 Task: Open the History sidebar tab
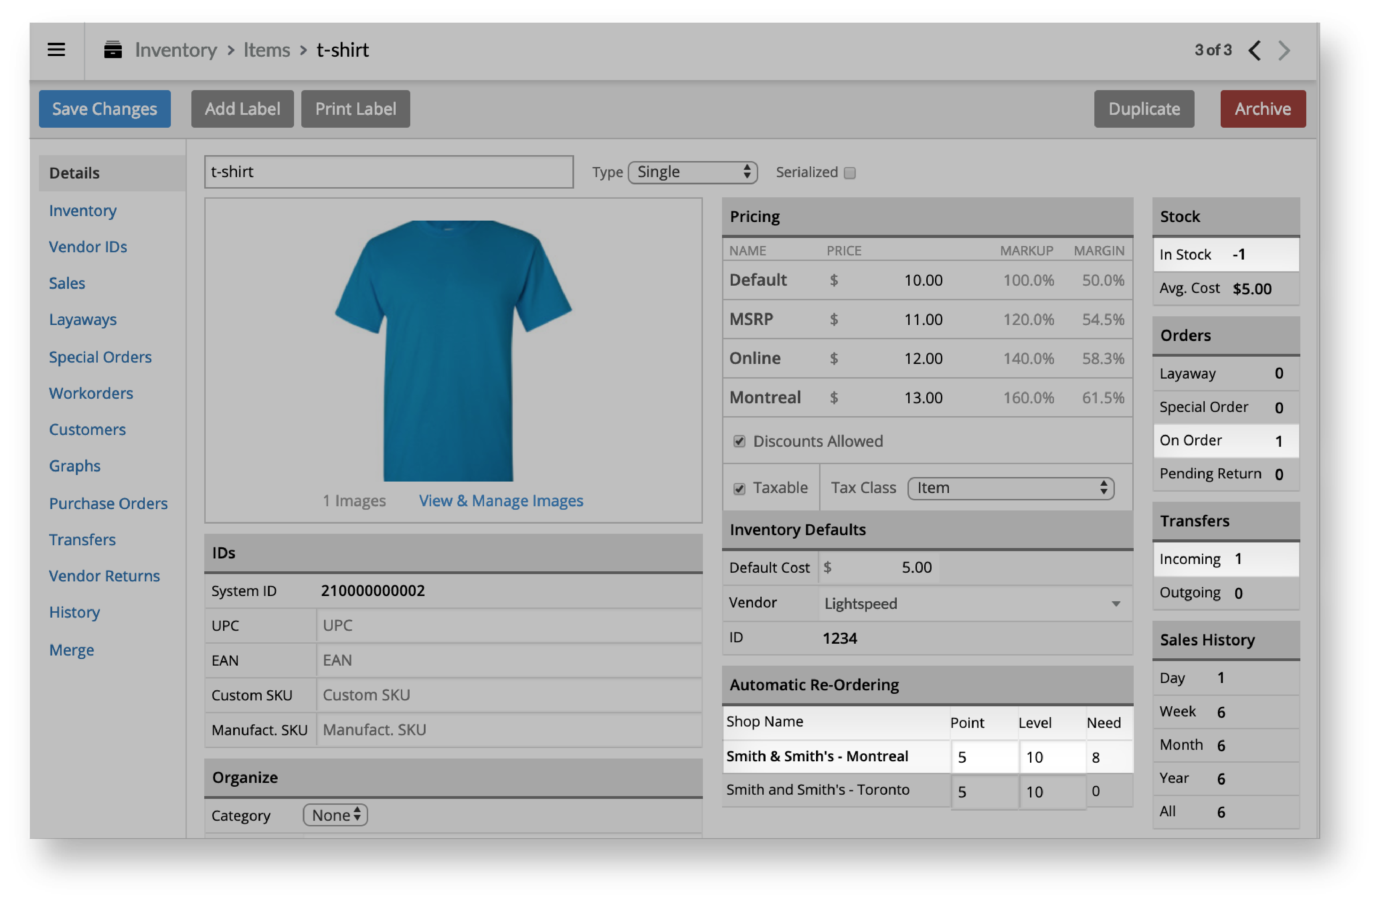pyautogui.click(x=75, y=612)
